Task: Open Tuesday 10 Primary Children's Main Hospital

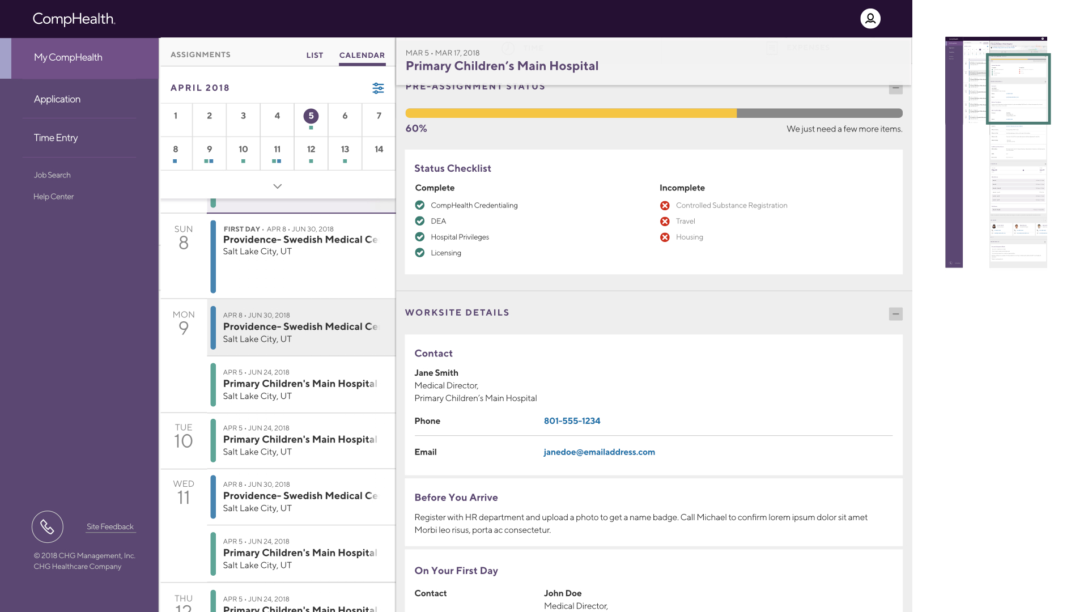Action: pyautogui.click(x=301, y=440)
